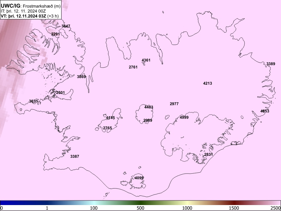Screen dimensions: 281x211
Task: Click the east coast value 4053
Action: (x=265, y=111)
